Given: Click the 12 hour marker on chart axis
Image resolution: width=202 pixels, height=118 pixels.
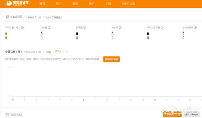Looking at the screenshot, I should (155, 100).
